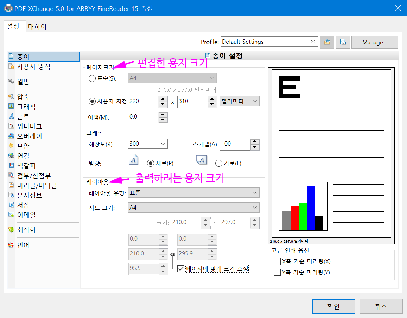Click the 첨부/선첨부 attachment icon
Image resolution: width=407 pixels, height=318 pixels.
pyautogui.click(x=11, y=175)
